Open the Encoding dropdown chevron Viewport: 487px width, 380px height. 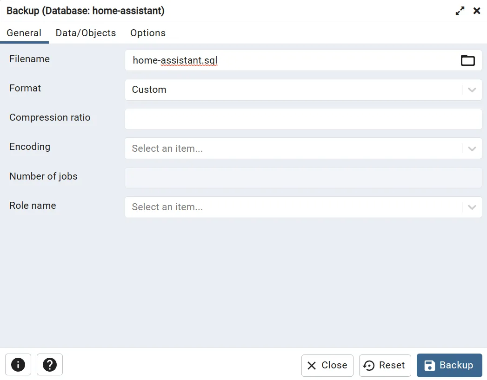472,148
